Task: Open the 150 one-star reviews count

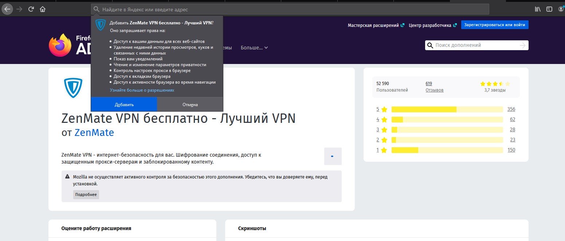Action: tap(511, 150)
